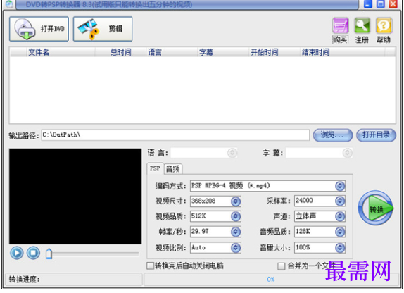Minimize the DVD转PSP转换器 window
Viewport: 404px width, 293px height.
click(368, 4)
